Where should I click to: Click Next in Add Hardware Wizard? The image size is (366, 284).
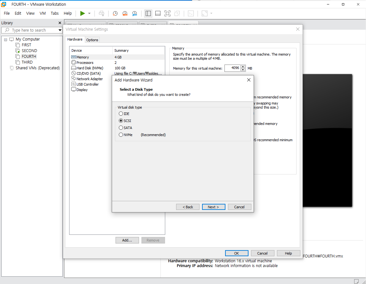click(x=214, y=207)
